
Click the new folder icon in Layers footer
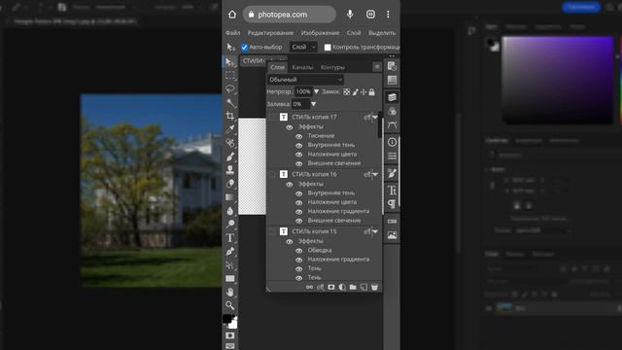click(353, 287)
